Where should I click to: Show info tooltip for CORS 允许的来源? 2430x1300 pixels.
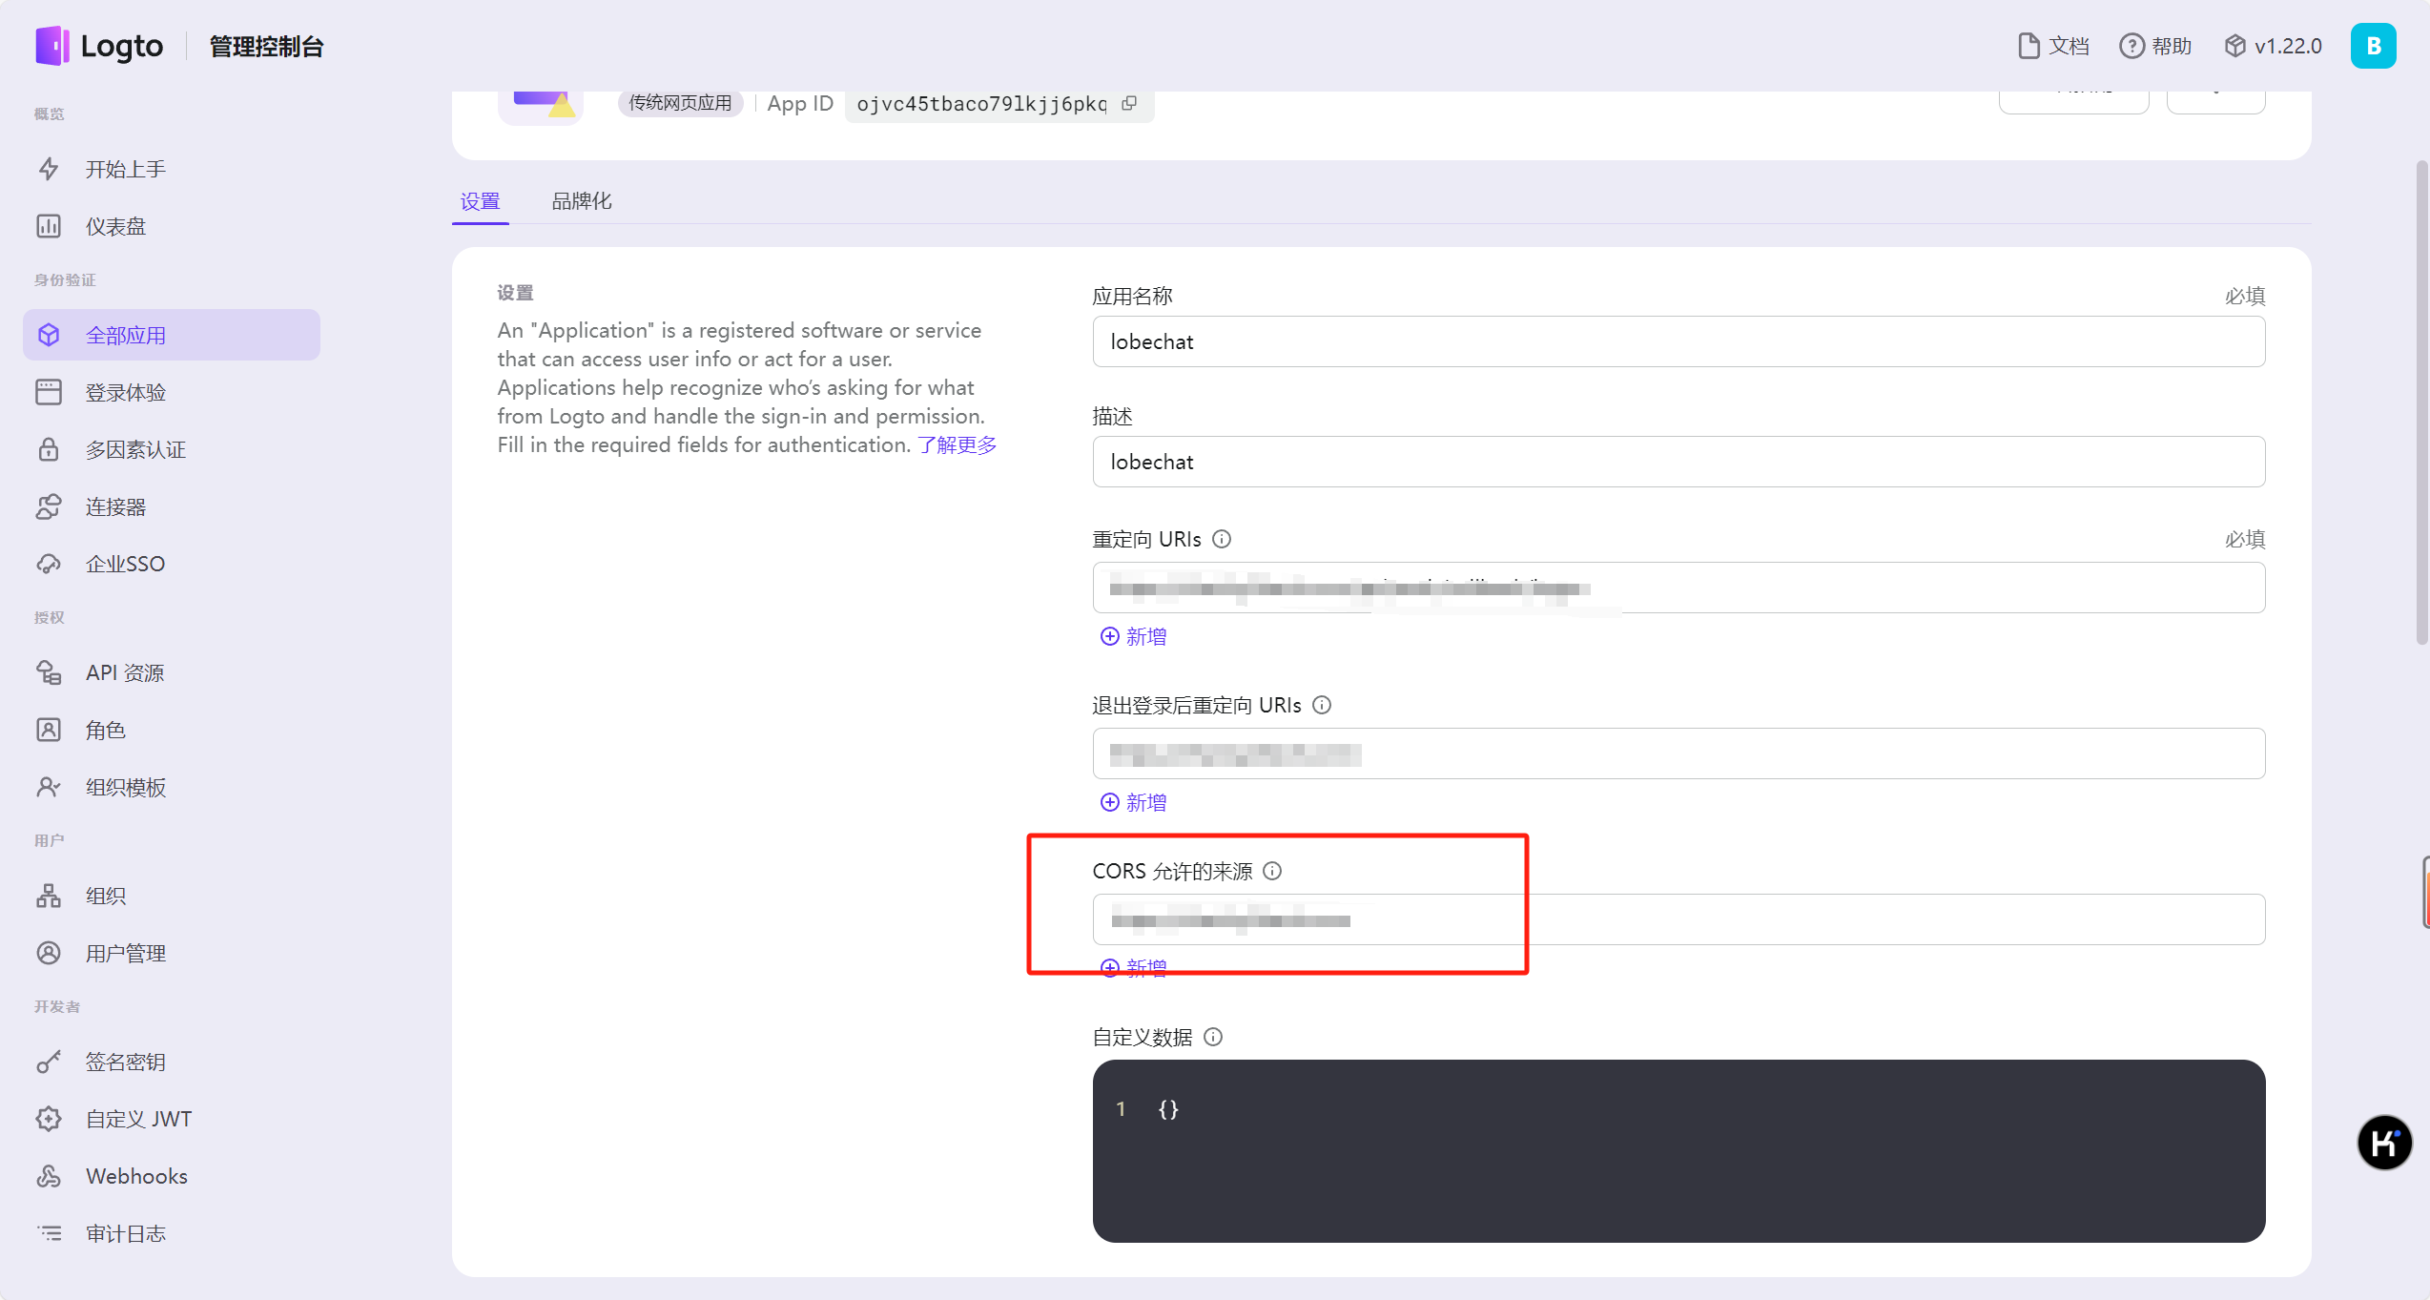tap(1272, 871)
